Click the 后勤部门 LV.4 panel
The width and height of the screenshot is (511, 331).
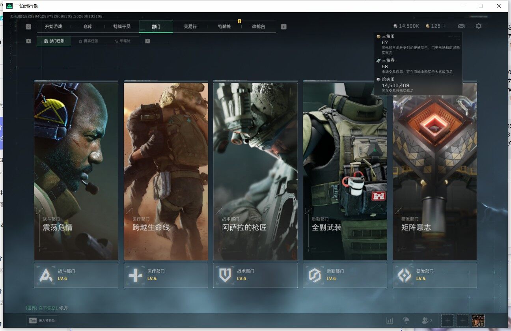[345, 275]
